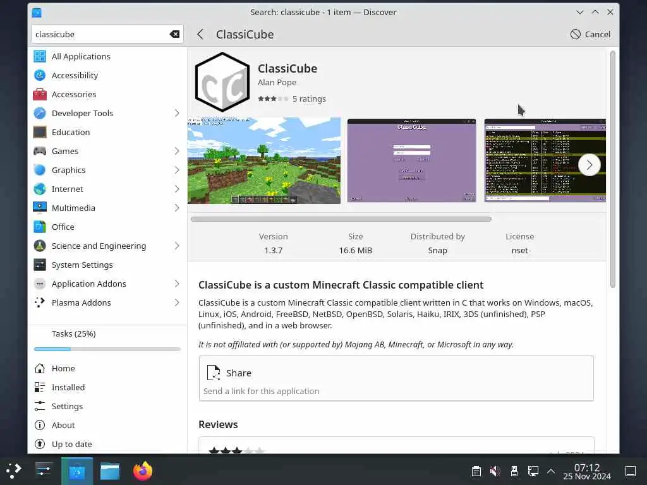Open the Minecraft landscape screenshot

(x=264, y=161)
